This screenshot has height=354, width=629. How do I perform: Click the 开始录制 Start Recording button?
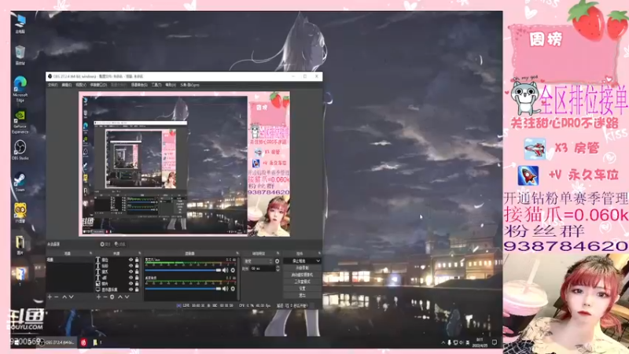pyautogui.click(x=302, y=267)
